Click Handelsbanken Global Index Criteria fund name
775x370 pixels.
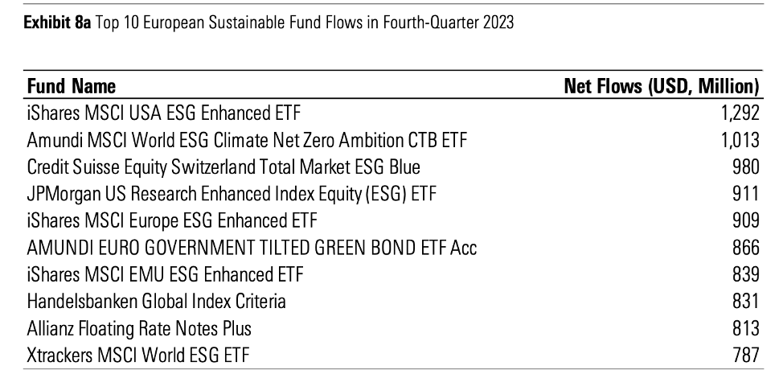pyautogui.click(x=157, y=300)
